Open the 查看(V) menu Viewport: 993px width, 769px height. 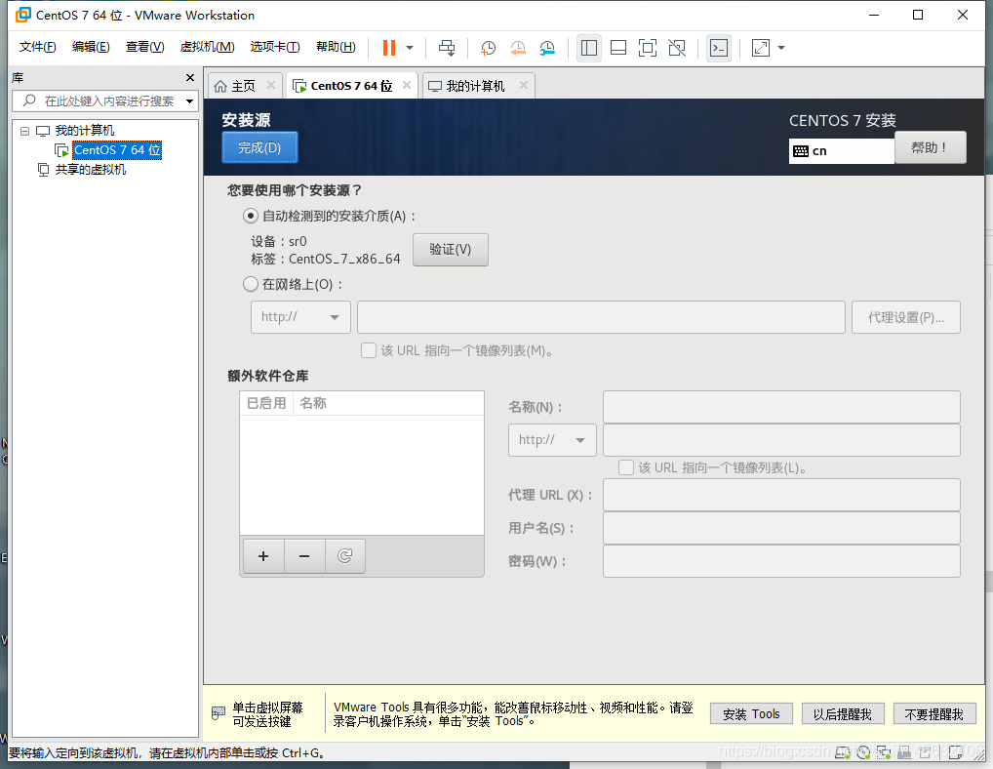coord(145,47)
